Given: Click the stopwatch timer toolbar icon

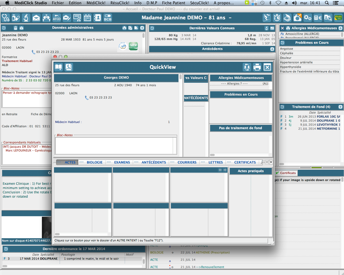Looking at the screenshot, I should [x=277, y=18].
